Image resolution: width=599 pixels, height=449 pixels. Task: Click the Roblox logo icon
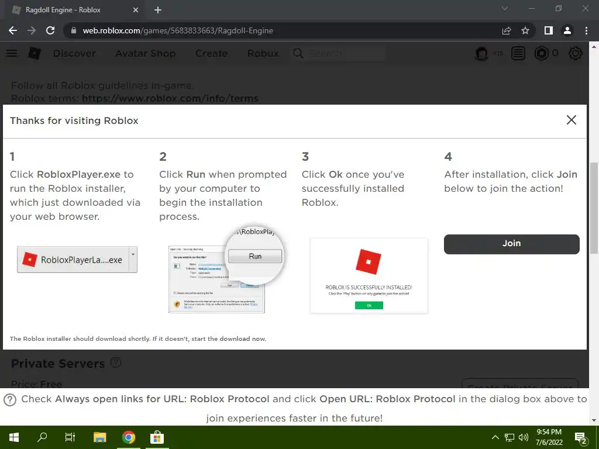click(x=35, y=53)
